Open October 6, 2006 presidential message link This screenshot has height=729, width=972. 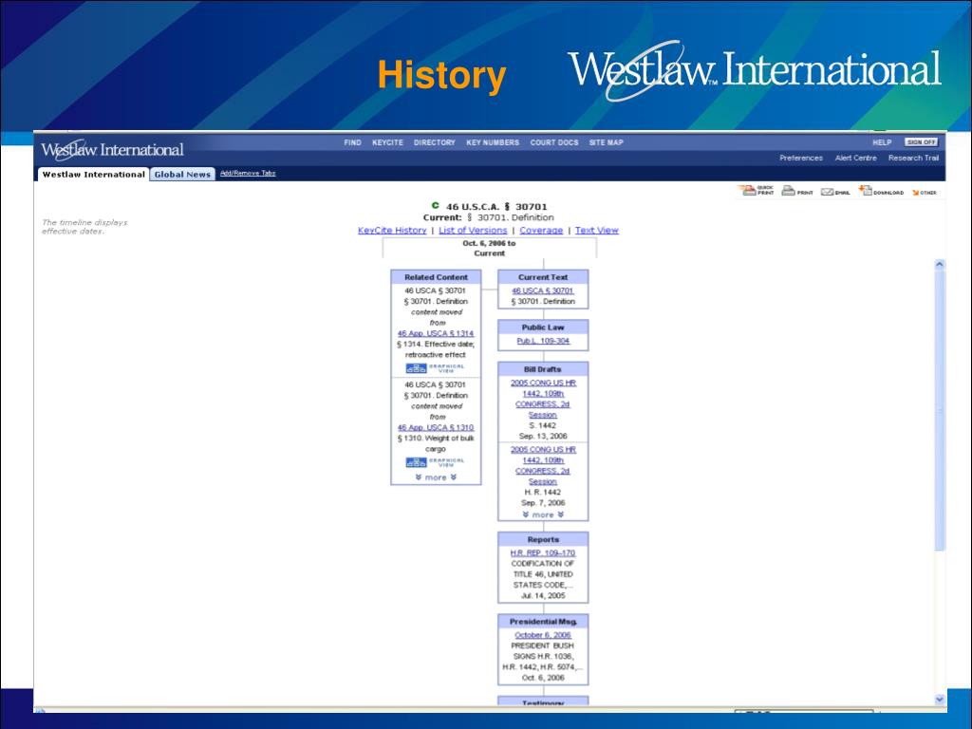pos(543,635)
